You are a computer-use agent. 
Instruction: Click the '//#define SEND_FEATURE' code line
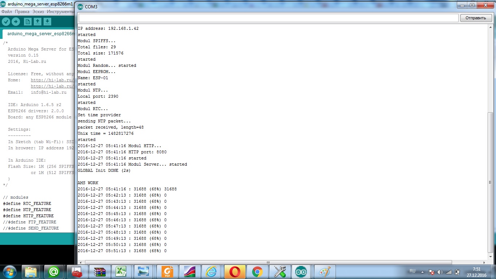tap(31, 228)
